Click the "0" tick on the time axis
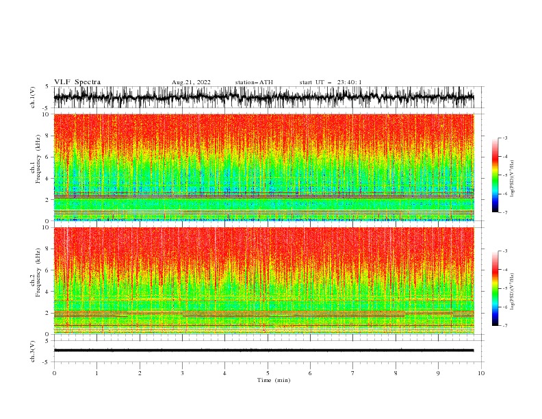This screenshot has height=419, width=542. [54, 373]
